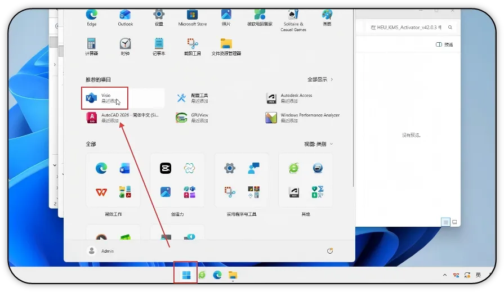Screen dimensions: 504x292
Task: Click the 其他 category label
Action: click(306, 214)
